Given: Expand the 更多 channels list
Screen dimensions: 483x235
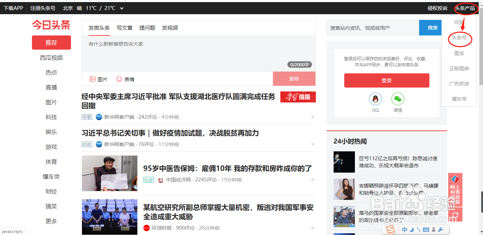Looking at the screenshot, I should 51,221.
